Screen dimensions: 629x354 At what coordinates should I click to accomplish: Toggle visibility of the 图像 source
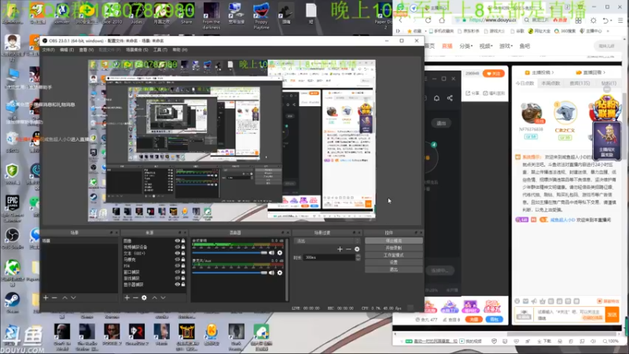[177, 241]
